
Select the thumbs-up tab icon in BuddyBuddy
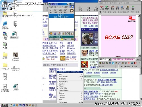[72, 33]
